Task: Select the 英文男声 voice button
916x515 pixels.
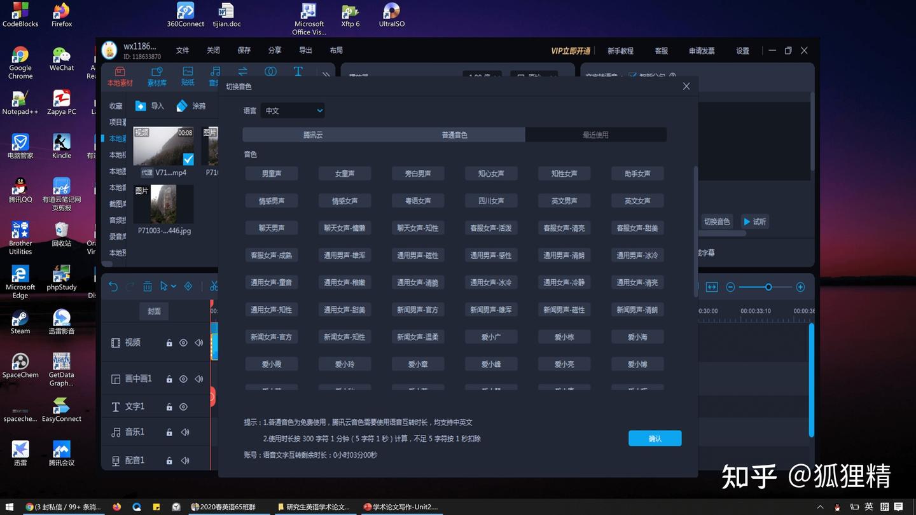Action: tap(564, 201)
